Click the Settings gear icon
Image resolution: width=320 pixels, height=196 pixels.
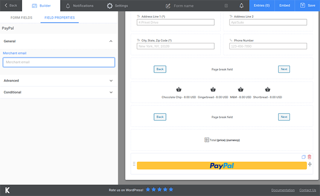click(x=110, y=6)
